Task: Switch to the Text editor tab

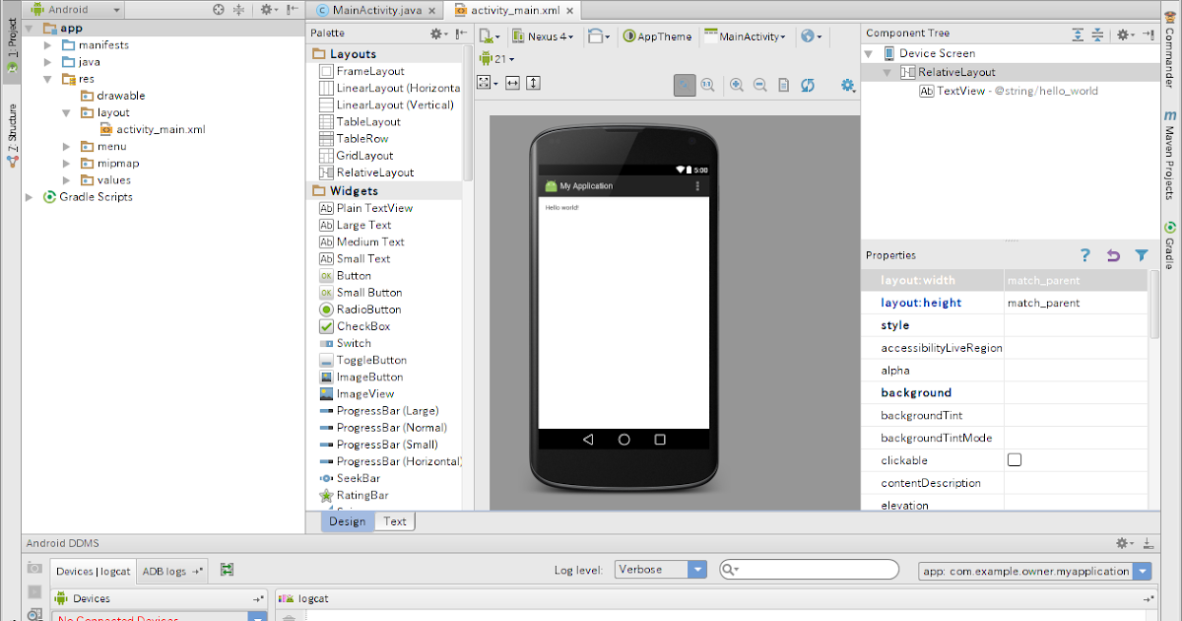Action: pos(394,521)
